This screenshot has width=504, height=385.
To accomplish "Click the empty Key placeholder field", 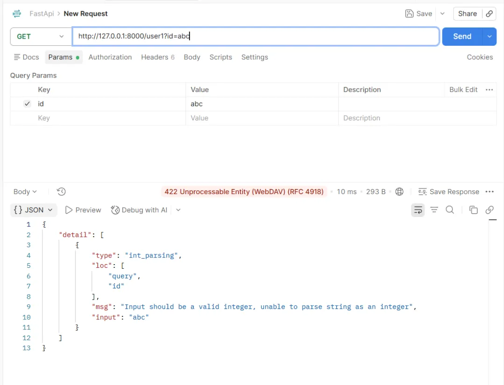I will [111, 118].
